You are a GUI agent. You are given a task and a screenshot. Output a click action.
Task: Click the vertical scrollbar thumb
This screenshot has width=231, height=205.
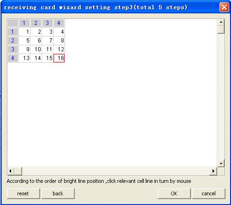221,30
